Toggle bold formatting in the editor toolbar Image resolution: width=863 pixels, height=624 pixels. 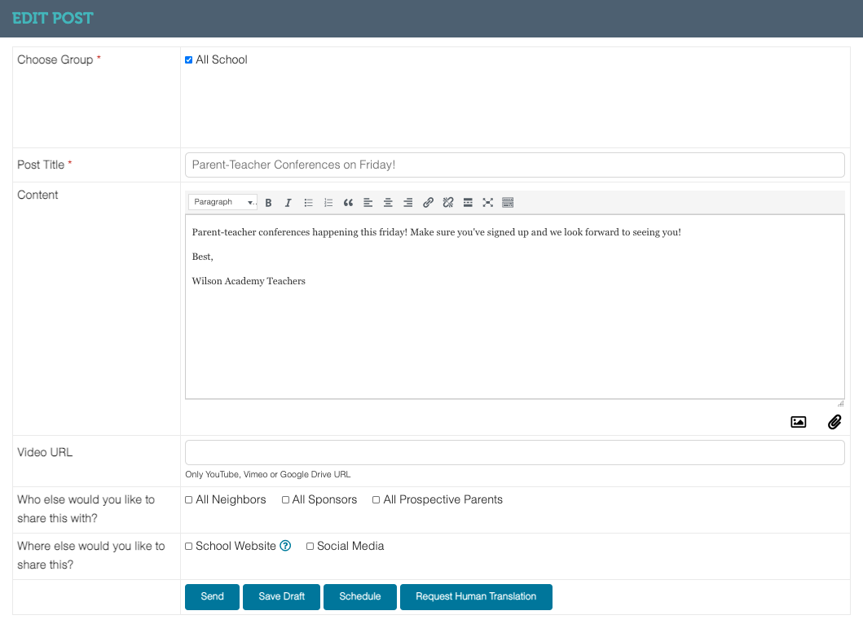click(x=268, y=203)
